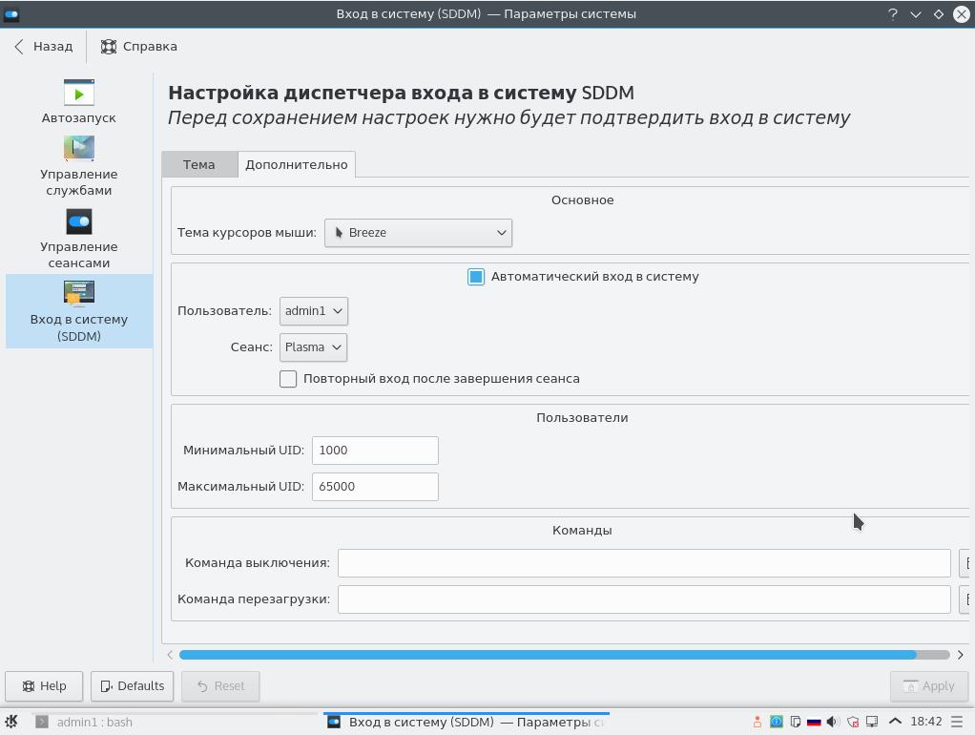Open the Russian flag keyboard layout indicator
975x735 pixels.
tap(814, 722)
